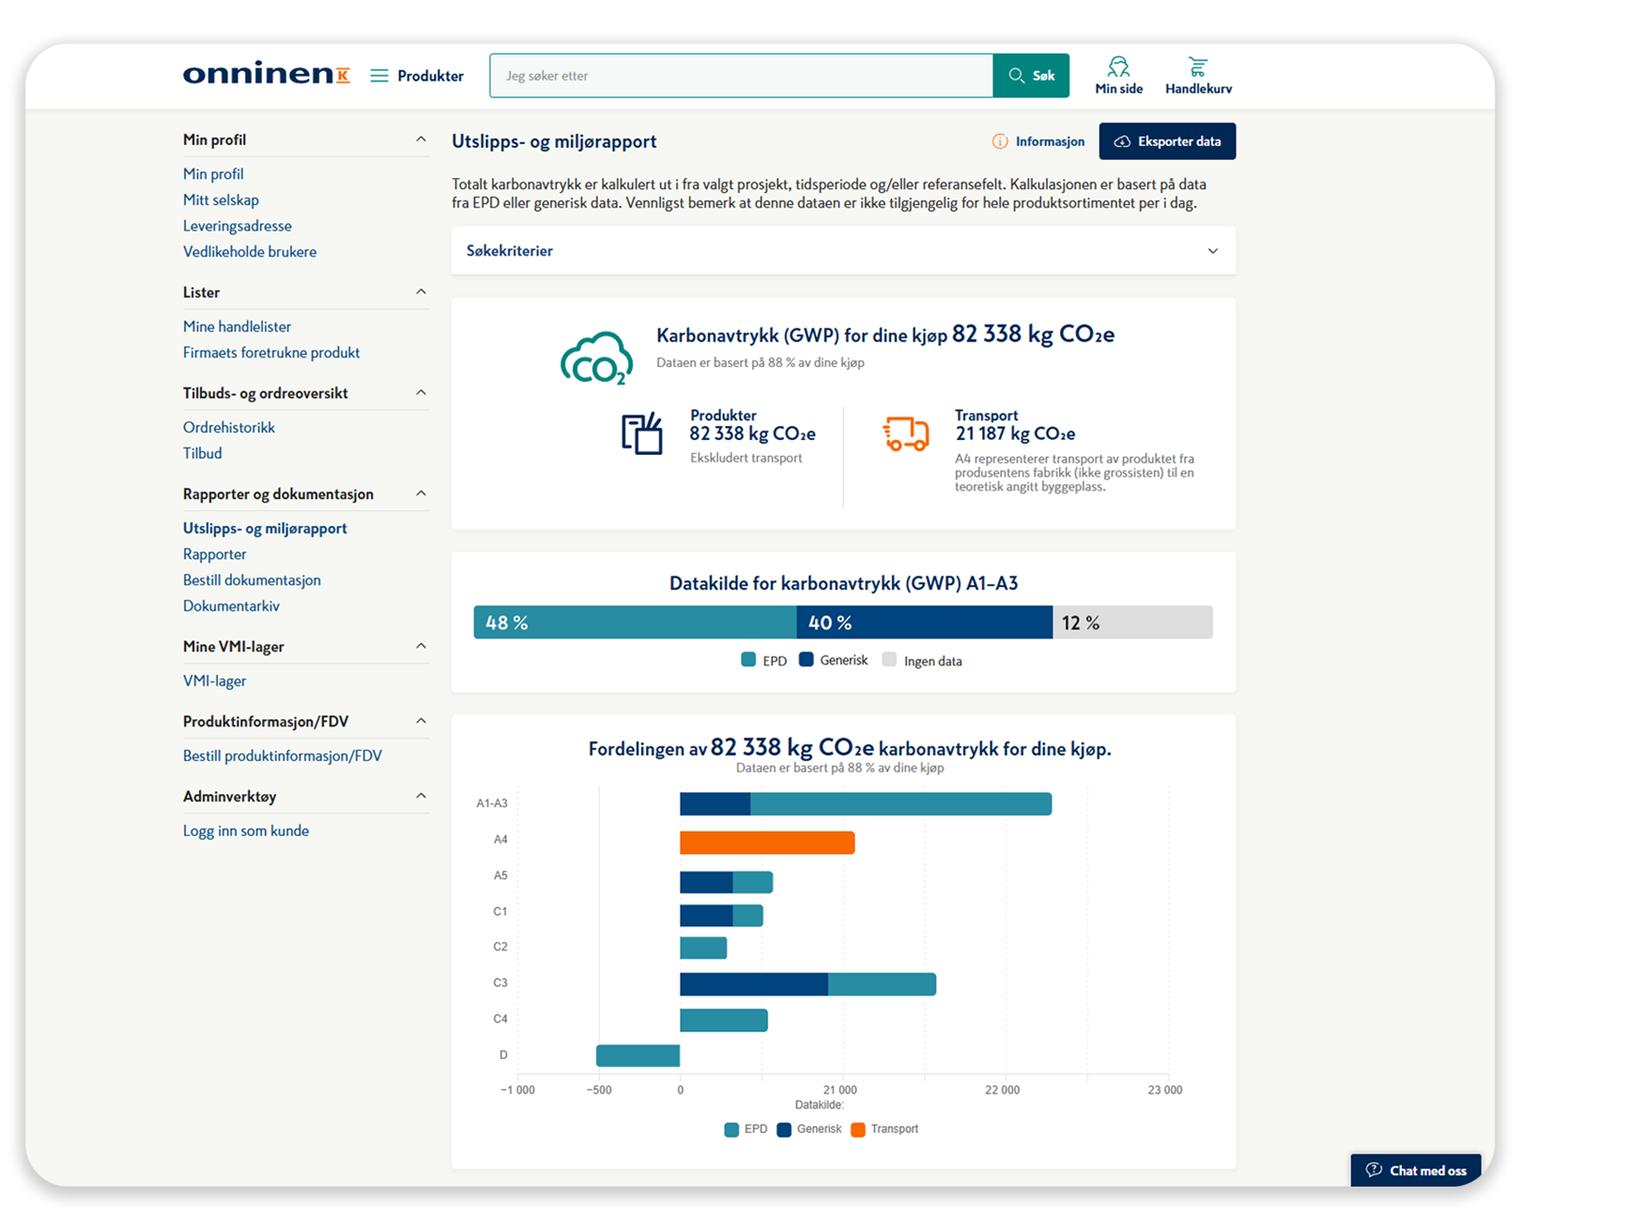
Task: Toggle Transport legend swatch below bar chart
Action: [x=859, y=1129]
